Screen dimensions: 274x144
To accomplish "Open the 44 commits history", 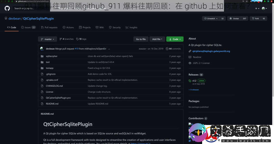I will 173,49.
